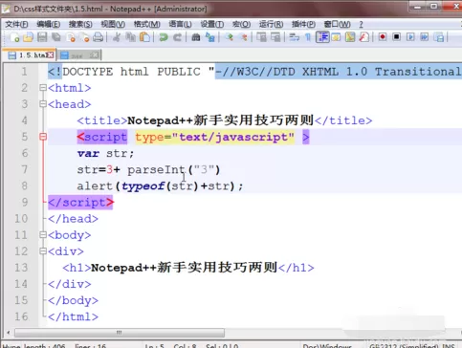Open the 语言(L) menu
462x348 pixels.
180,24
